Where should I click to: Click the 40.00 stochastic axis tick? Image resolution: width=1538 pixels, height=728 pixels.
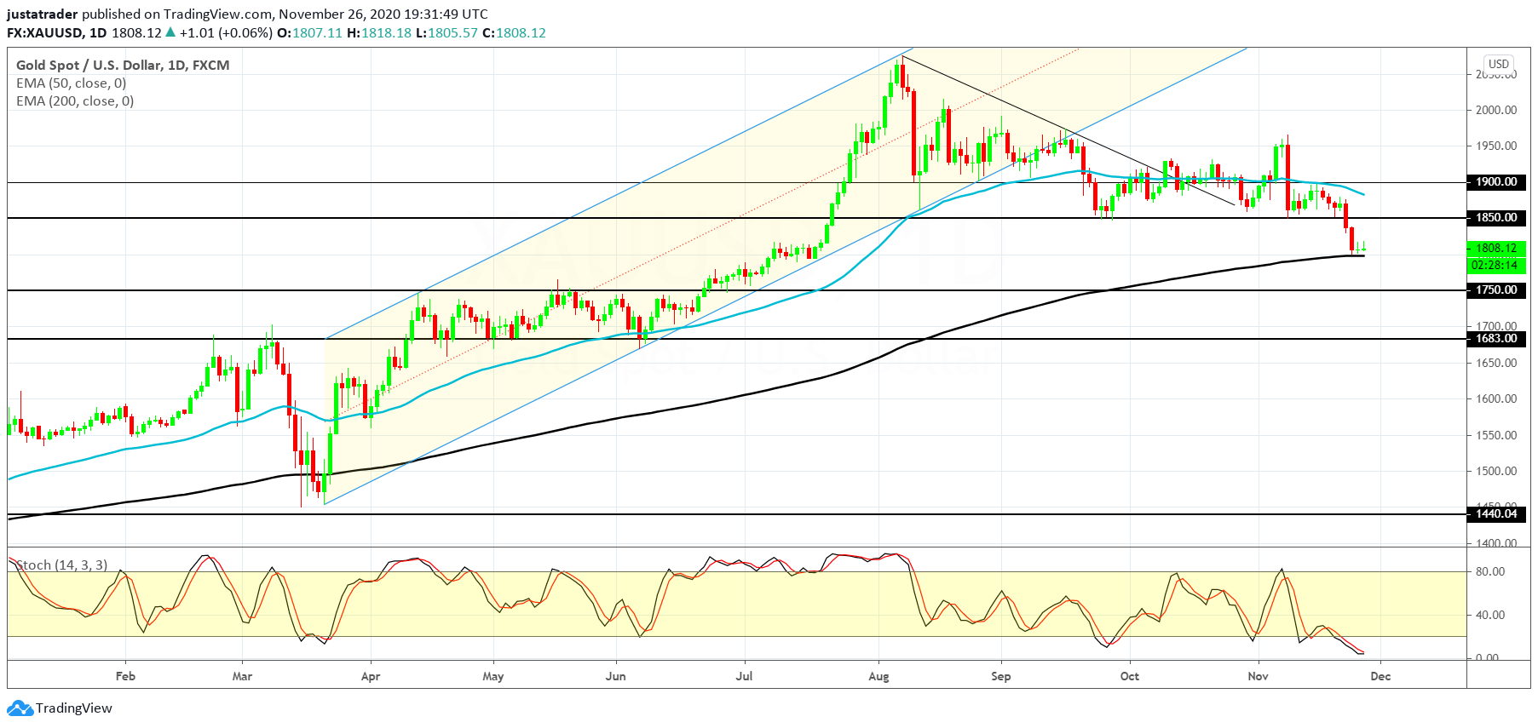(x=1490, y=615)
